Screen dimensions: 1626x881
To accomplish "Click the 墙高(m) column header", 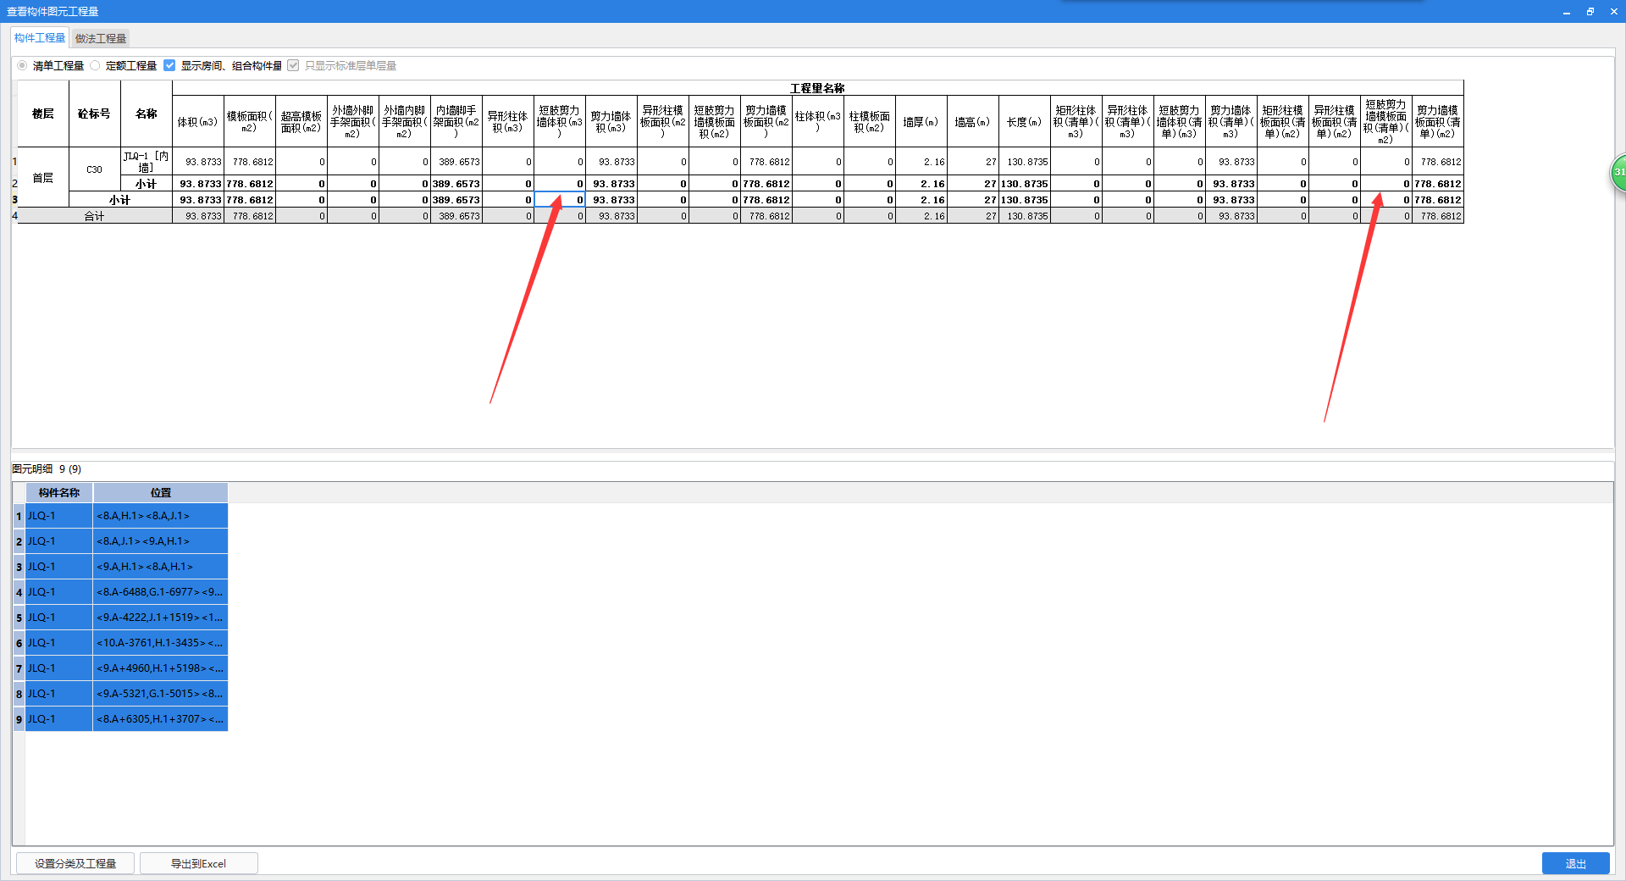I will point(973,122).
